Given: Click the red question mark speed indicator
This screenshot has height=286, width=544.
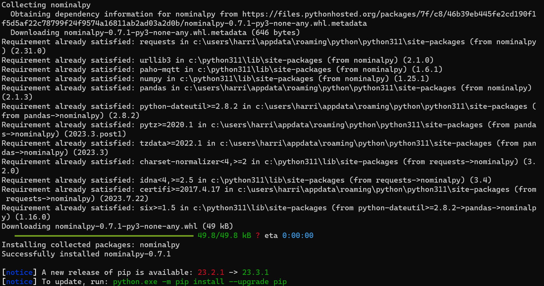Looking at the screenshot, I should pyautogui.click(x=258, y=235).
